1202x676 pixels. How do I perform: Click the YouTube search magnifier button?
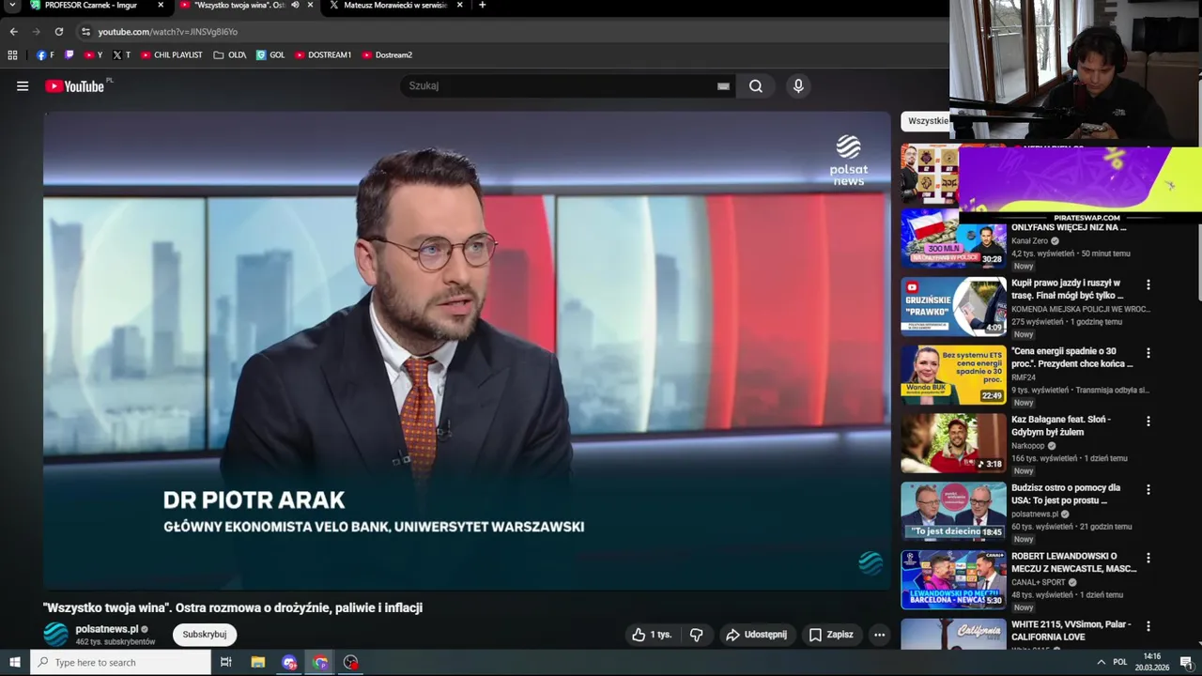coord(756,86)
